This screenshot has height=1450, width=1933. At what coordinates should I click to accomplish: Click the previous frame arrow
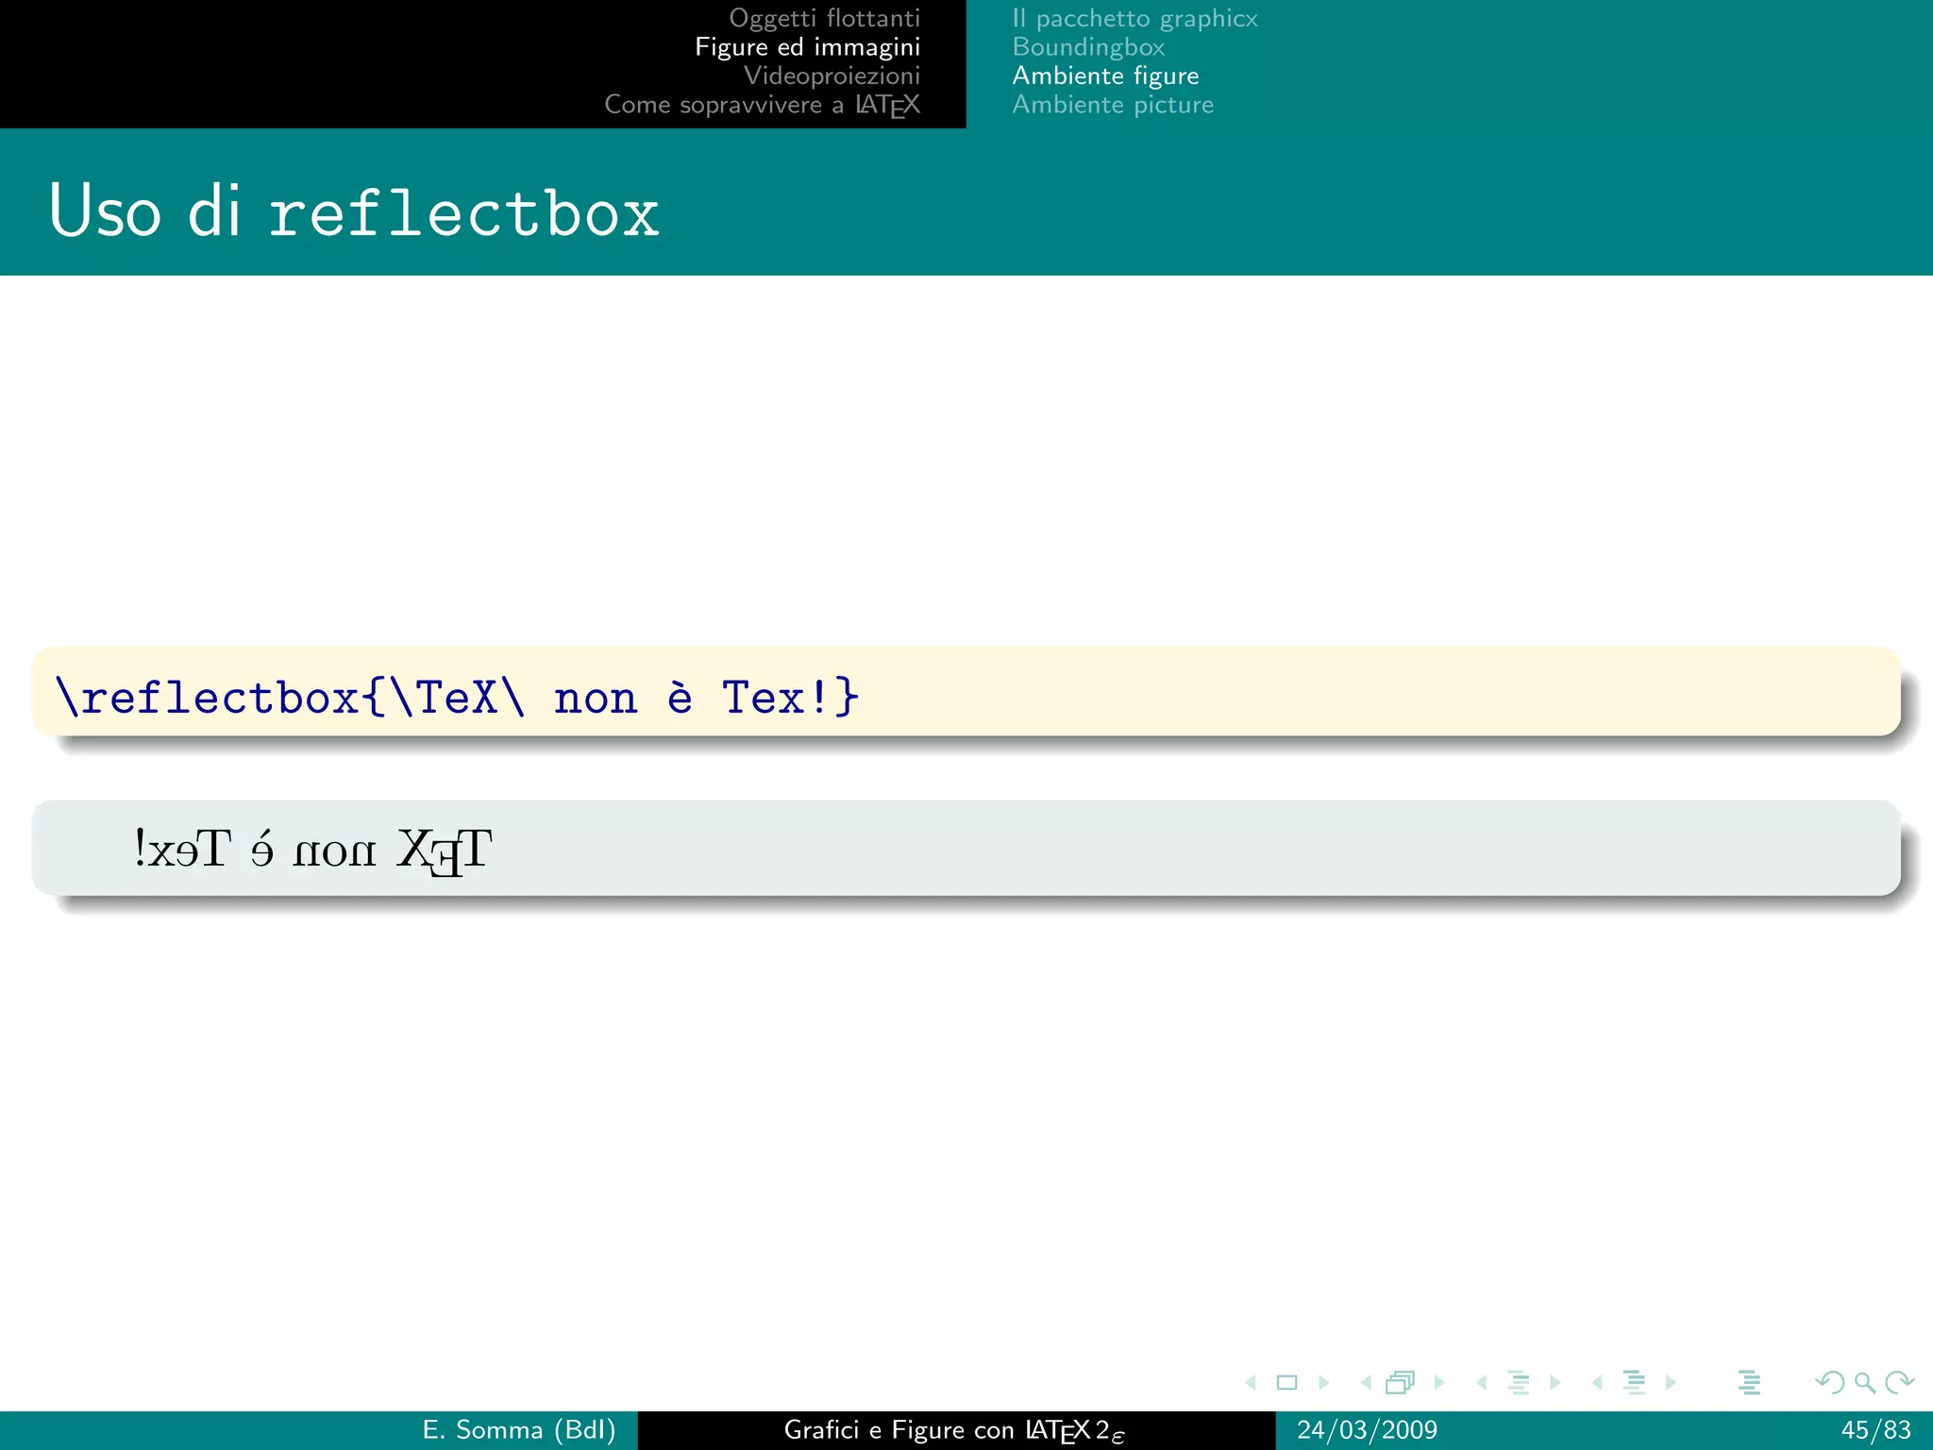[1366, 1383]
